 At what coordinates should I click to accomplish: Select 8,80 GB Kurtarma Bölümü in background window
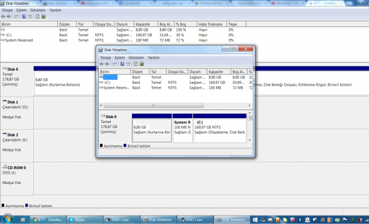click(65, 82)
